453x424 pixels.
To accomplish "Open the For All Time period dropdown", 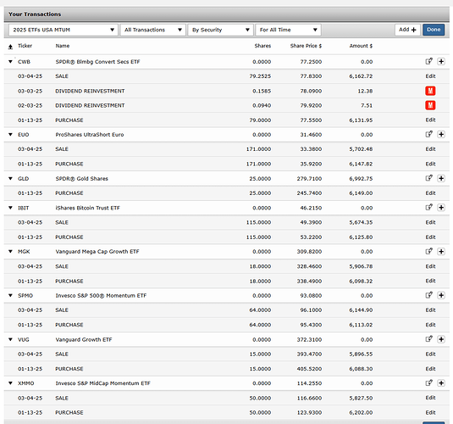I will (288, 30).
